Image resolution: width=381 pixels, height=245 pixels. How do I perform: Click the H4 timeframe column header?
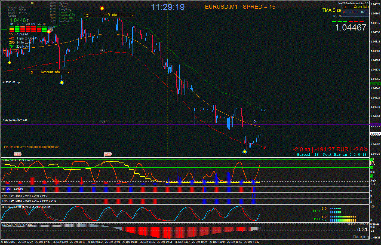(x=17, y=24)
